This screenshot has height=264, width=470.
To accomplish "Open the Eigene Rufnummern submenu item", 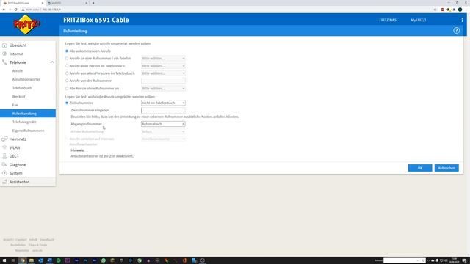I will [x=28, y=131].
